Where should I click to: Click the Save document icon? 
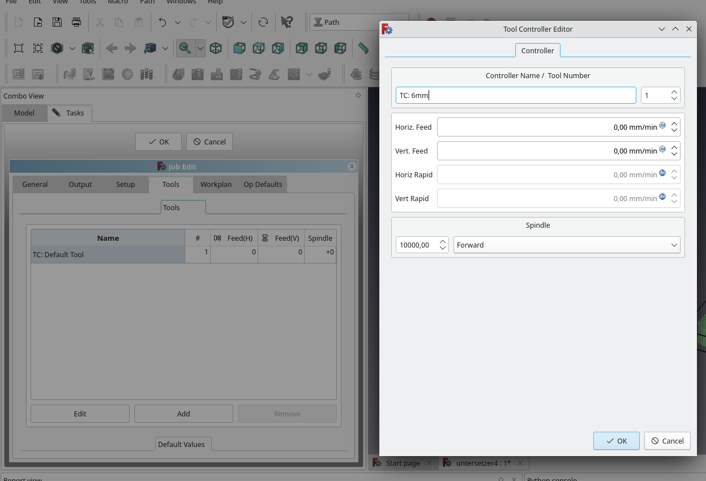57,22
